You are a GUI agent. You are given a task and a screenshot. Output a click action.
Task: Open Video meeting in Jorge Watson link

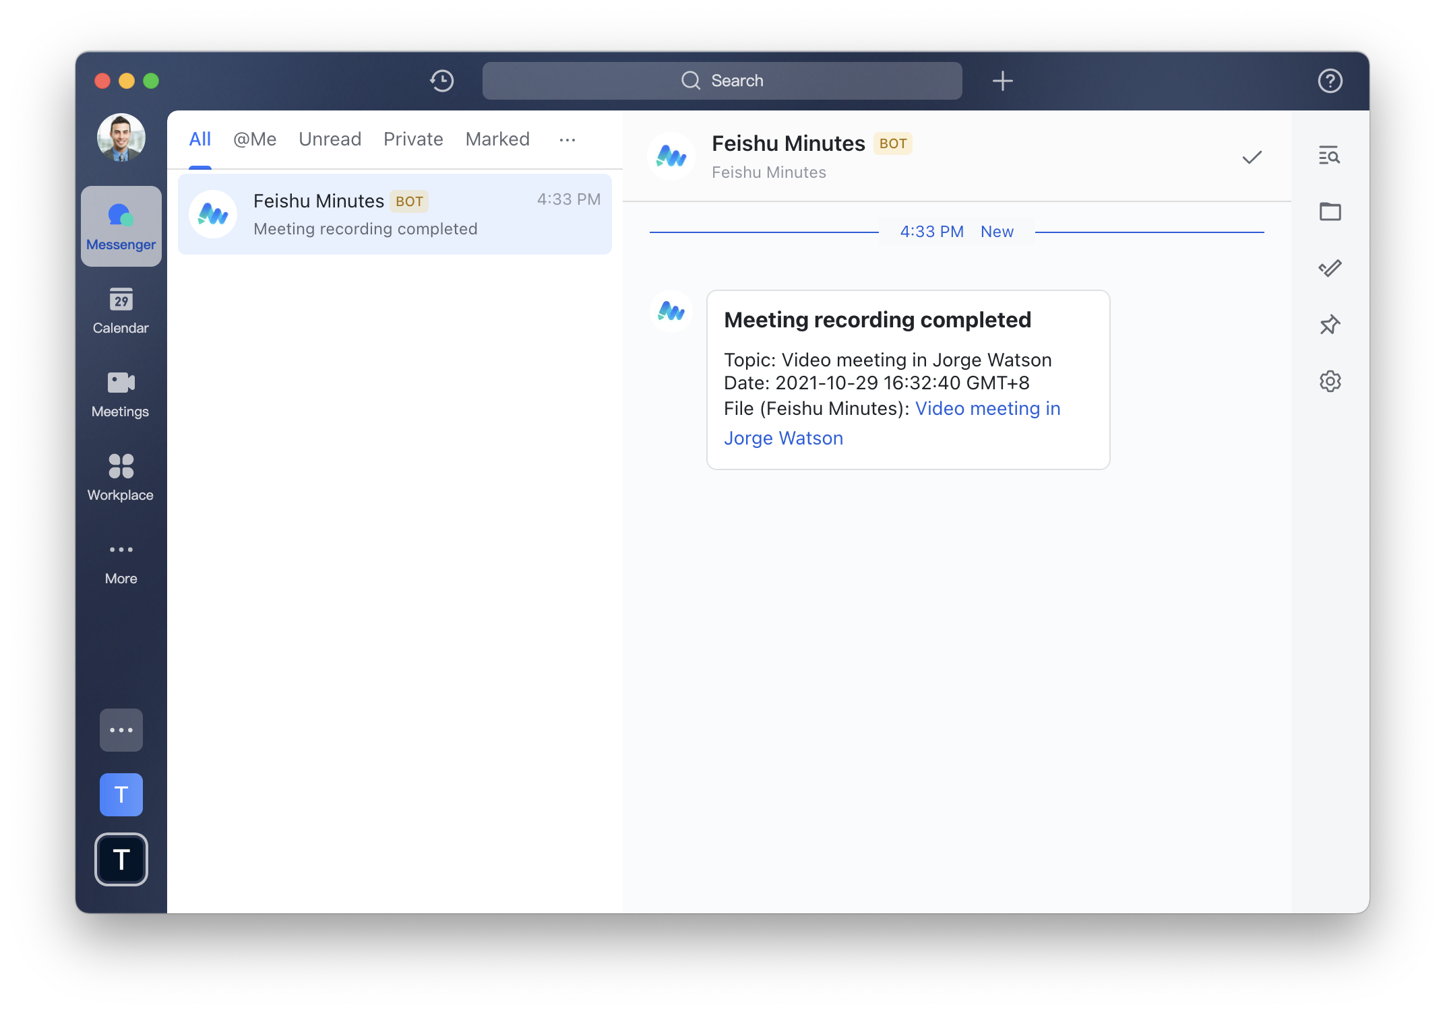tap(987, 409)
